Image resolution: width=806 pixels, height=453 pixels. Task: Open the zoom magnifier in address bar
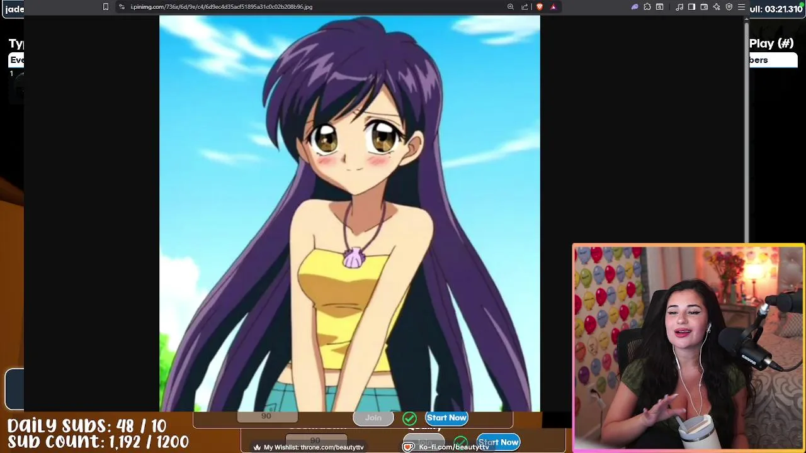[511, 7]
